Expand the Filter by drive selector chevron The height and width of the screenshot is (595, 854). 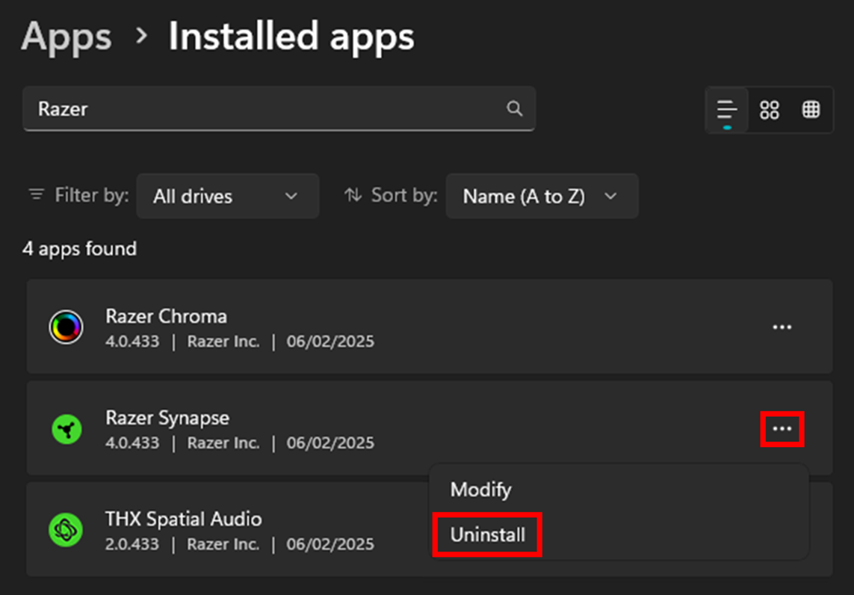(x=291, y=196)
